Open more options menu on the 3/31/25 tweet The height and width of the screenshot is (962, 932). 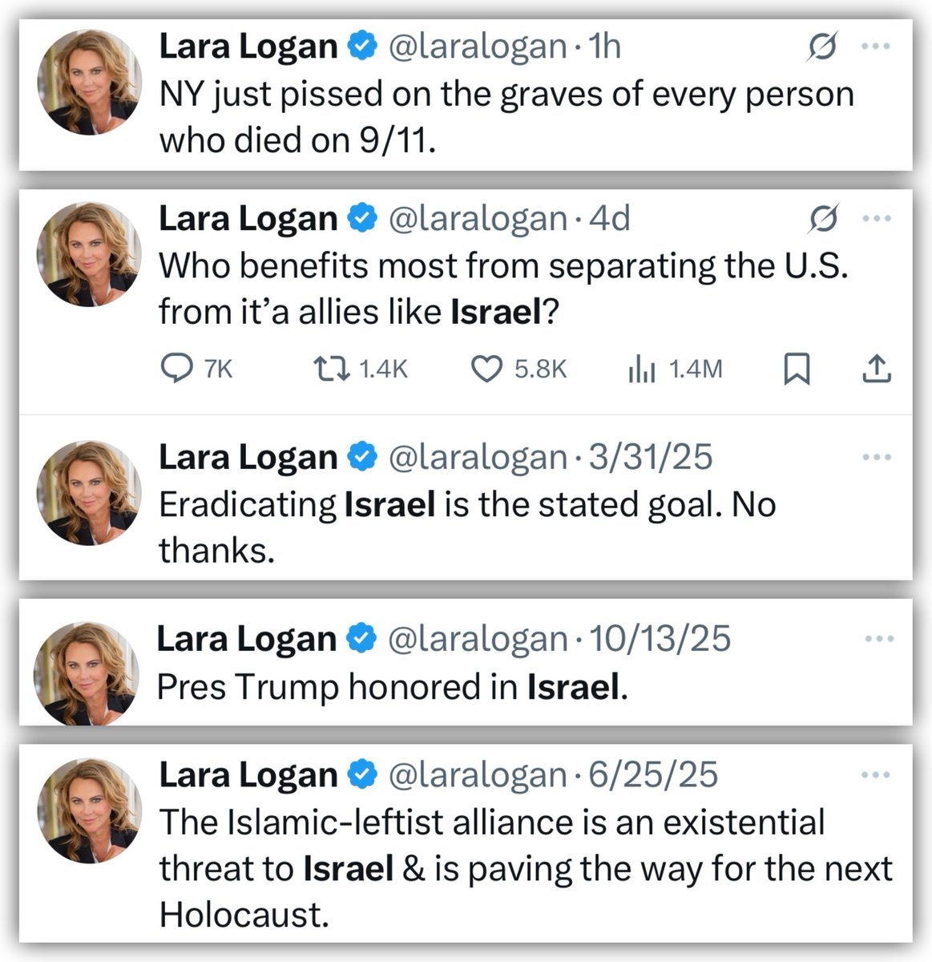[876, 457]
